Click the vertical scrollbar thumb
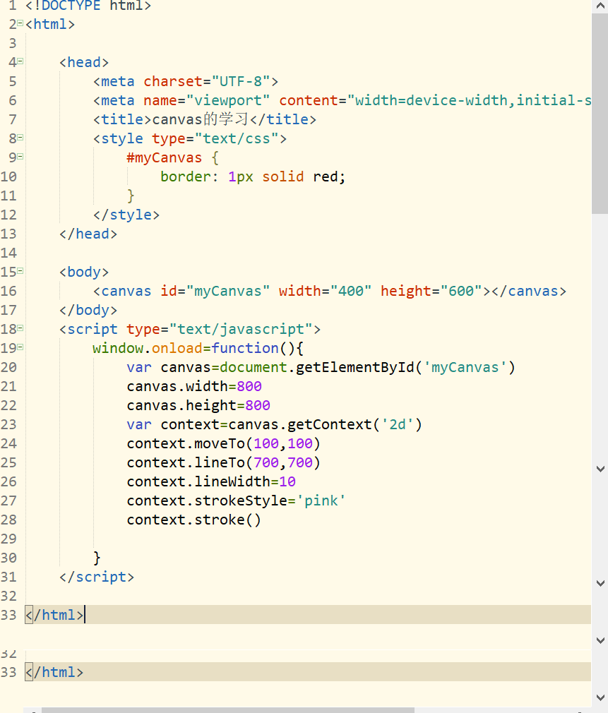 click(600, 113)
